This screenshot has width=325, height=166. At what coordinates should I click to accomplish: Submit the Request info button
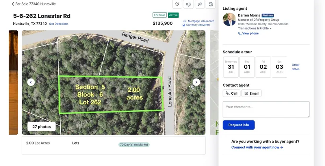(239, 125)
